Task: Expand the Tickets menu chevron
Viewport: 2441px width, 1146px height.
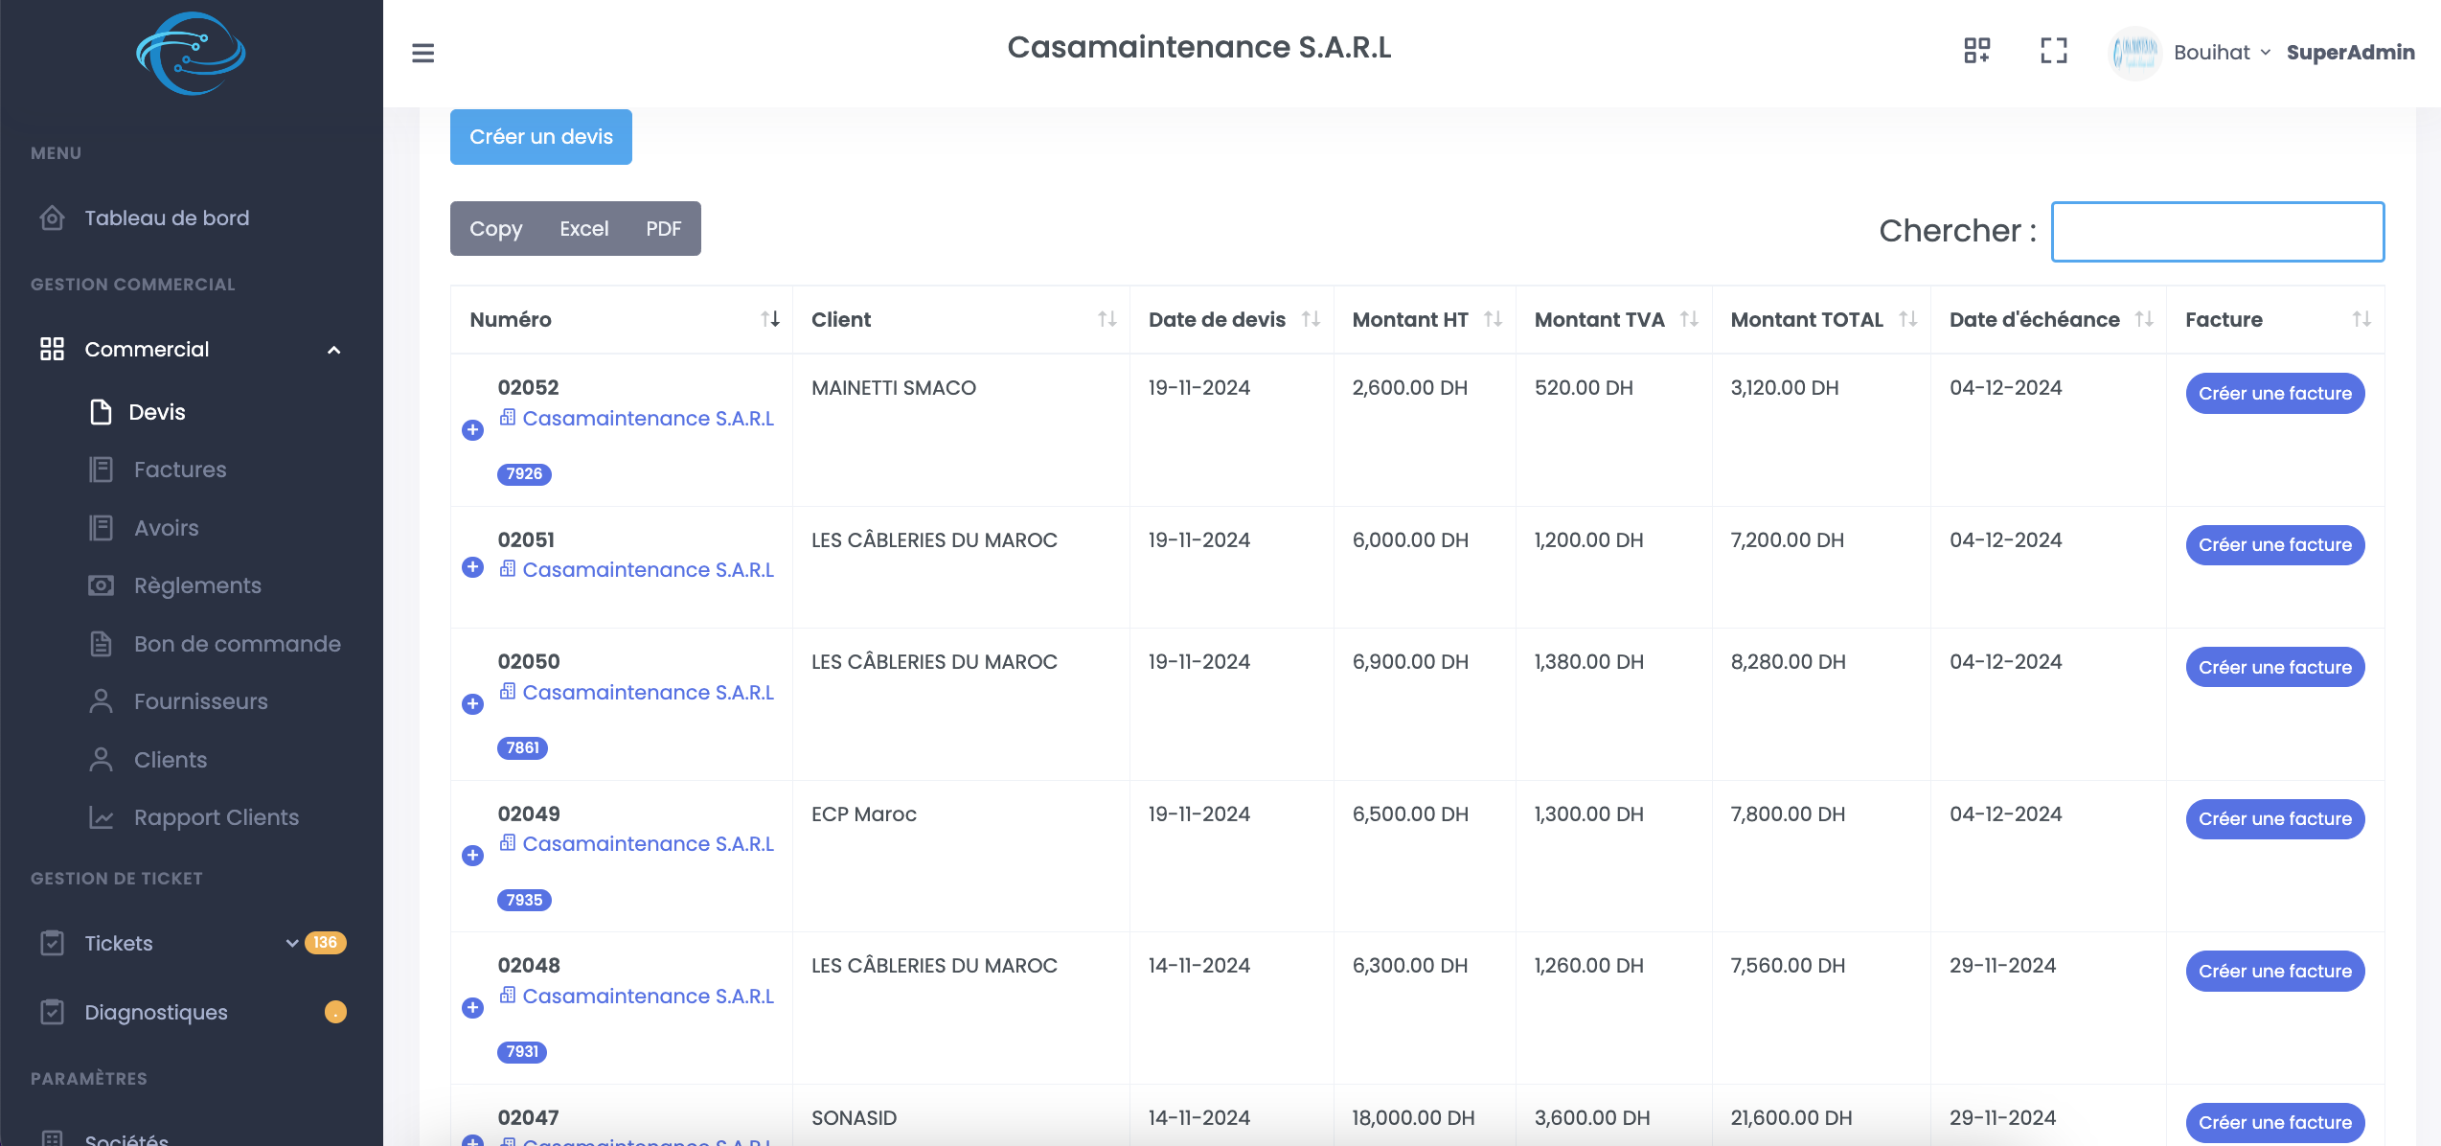Action: (x=292, y=943)
